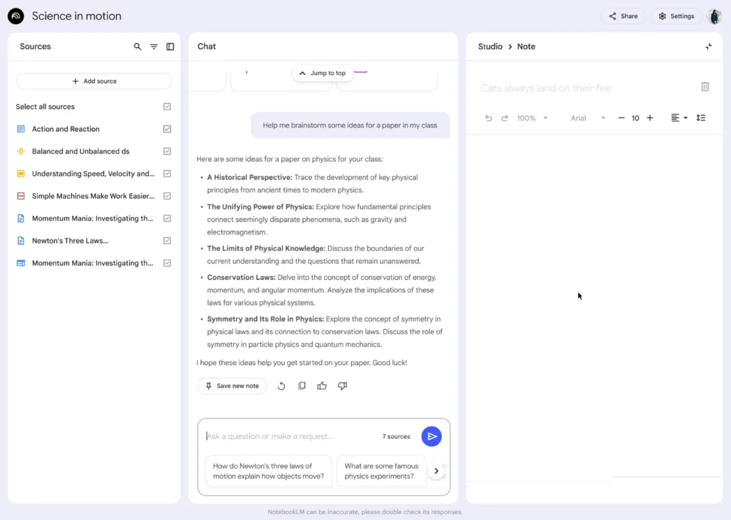
Task: Toggle the Select all sources checkbox
Action: click(167, 107)
